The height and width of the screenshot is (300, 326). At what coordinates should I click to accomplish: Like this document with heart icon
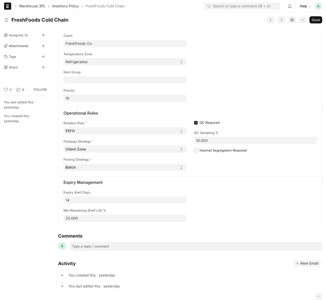pos(6,90)
